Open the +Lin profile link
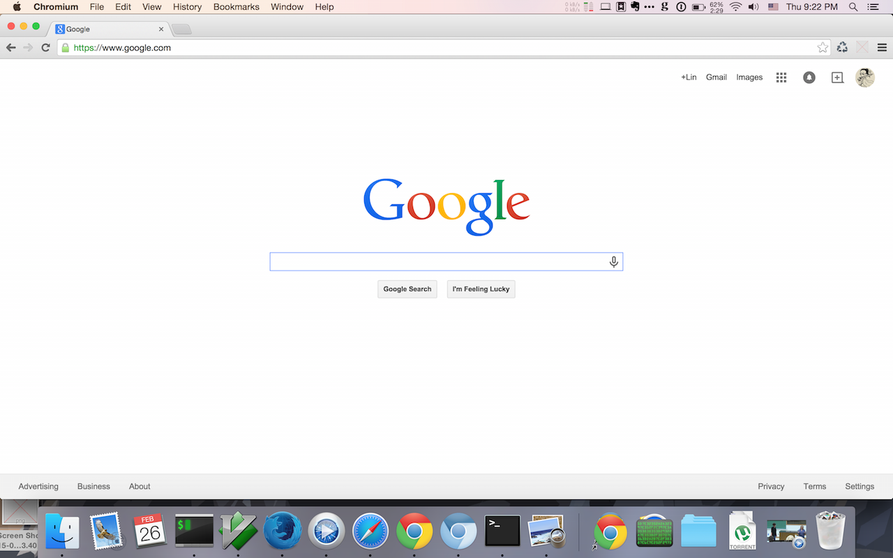The image size is (893, 558). 689,77
